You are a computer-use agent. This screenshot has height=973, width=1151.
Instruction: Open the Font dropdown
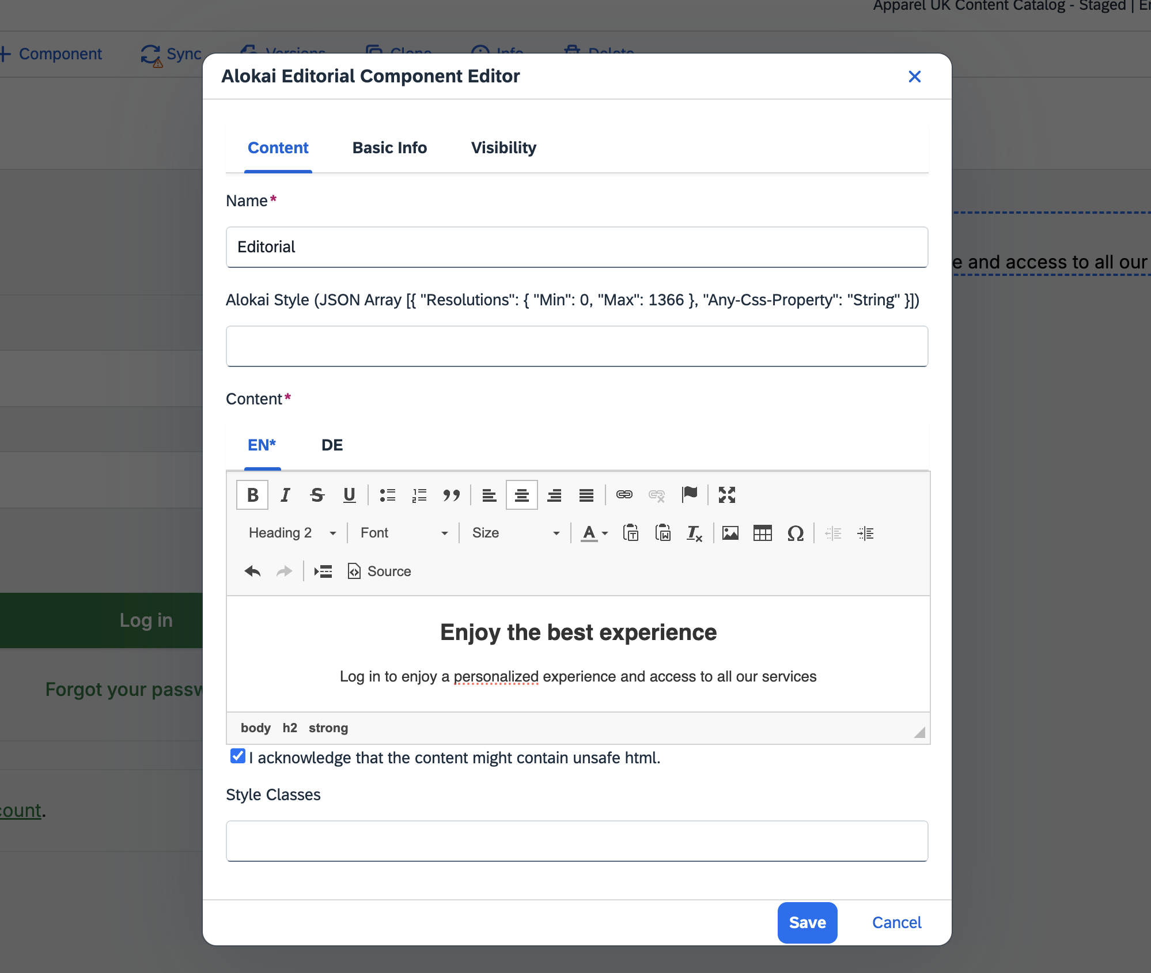(x=404, y=533)
